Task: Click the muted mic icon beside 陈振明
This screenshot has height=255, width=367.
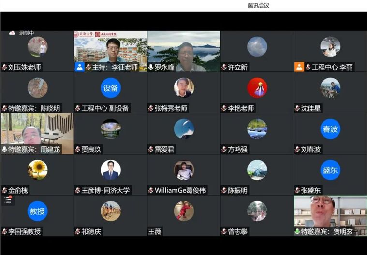Action: click(x=224, y=190)
